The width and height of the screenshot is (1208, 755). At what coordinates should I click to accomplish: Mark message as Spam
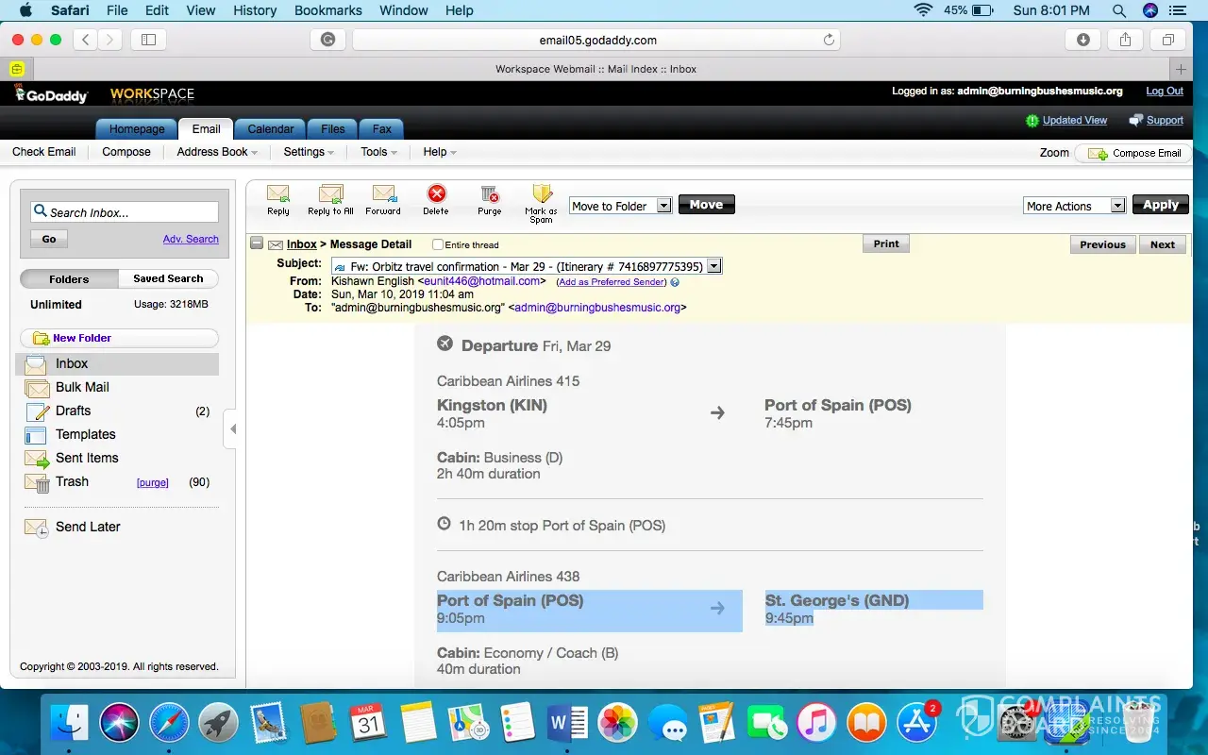(x=542, y=194)
